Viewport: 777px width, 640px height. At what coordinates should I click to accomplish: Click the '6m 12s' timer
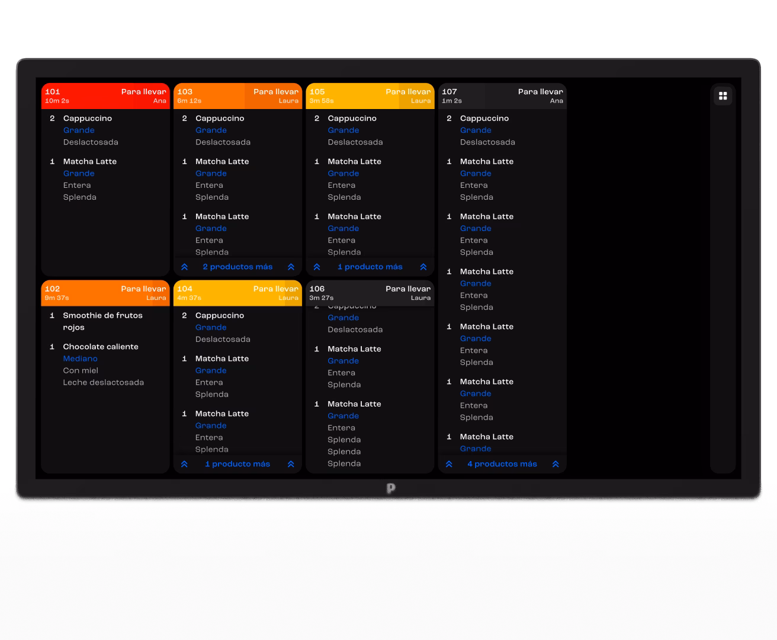tap(190, 101)
